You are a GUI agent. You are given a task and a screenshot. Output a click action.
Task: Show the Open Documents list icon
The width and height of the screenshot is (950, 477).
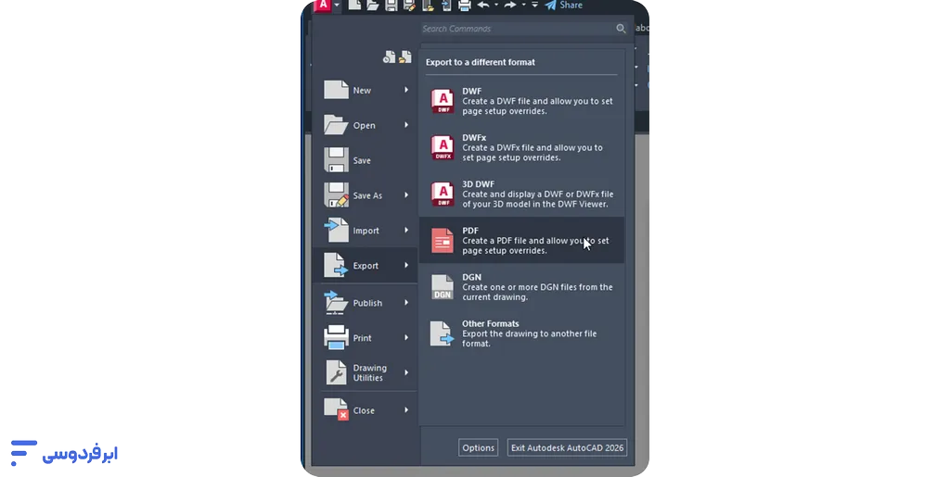(404, 56)
